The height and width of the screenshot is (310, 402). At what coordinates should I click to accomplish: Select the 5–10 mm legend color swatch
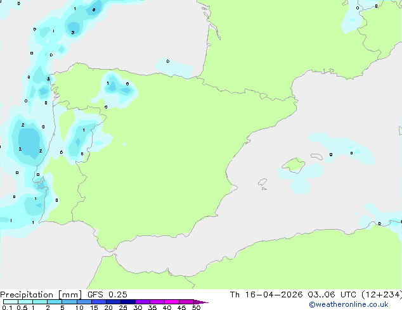tap(69, 302)
